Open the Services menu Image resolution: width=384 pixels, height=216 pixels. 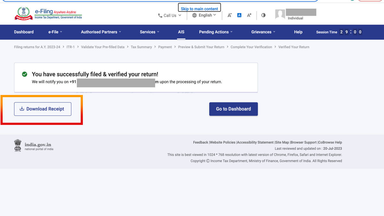click(x=149, y=32)
